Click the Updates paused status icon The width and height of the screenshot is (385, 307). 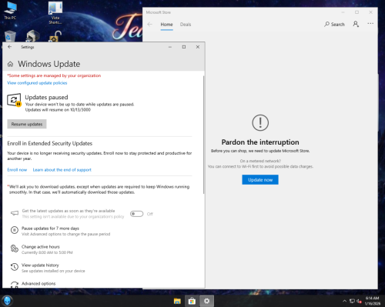pyautogui.click(x=14, y=100)
